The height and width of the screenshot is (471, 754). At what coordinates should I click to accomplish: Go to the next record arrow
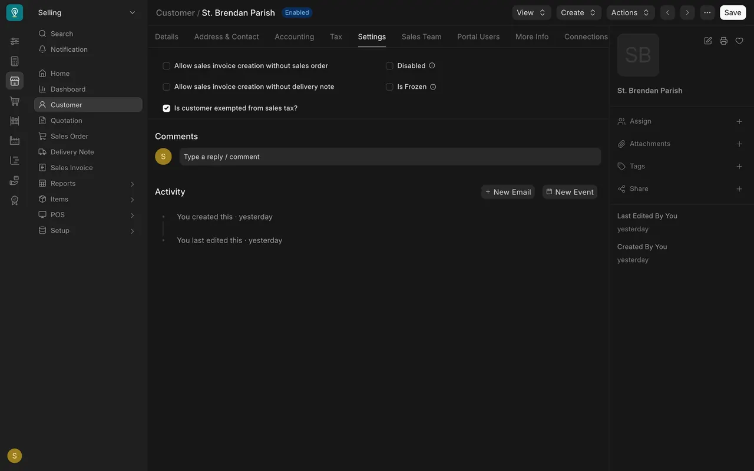point(687,12)
